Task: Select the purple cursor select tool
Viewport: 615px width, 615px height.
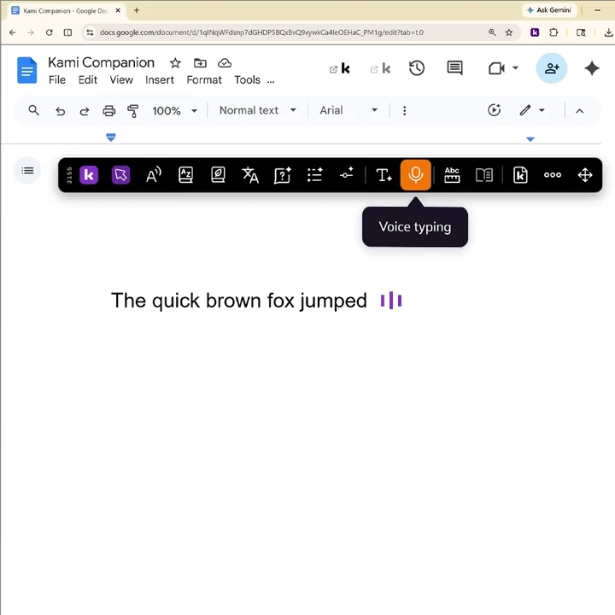Action: pos(120,175)
